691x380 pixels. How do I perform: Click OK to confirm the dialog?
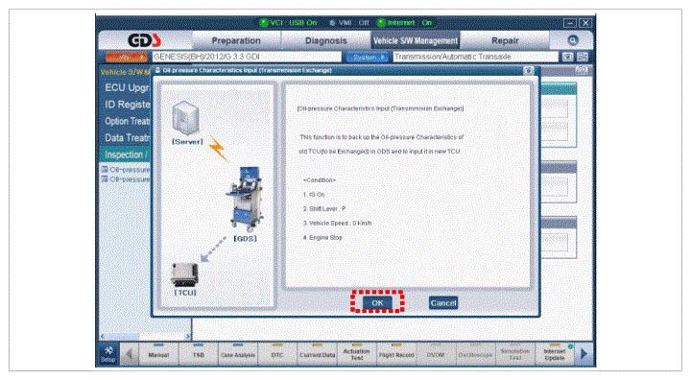377,303
